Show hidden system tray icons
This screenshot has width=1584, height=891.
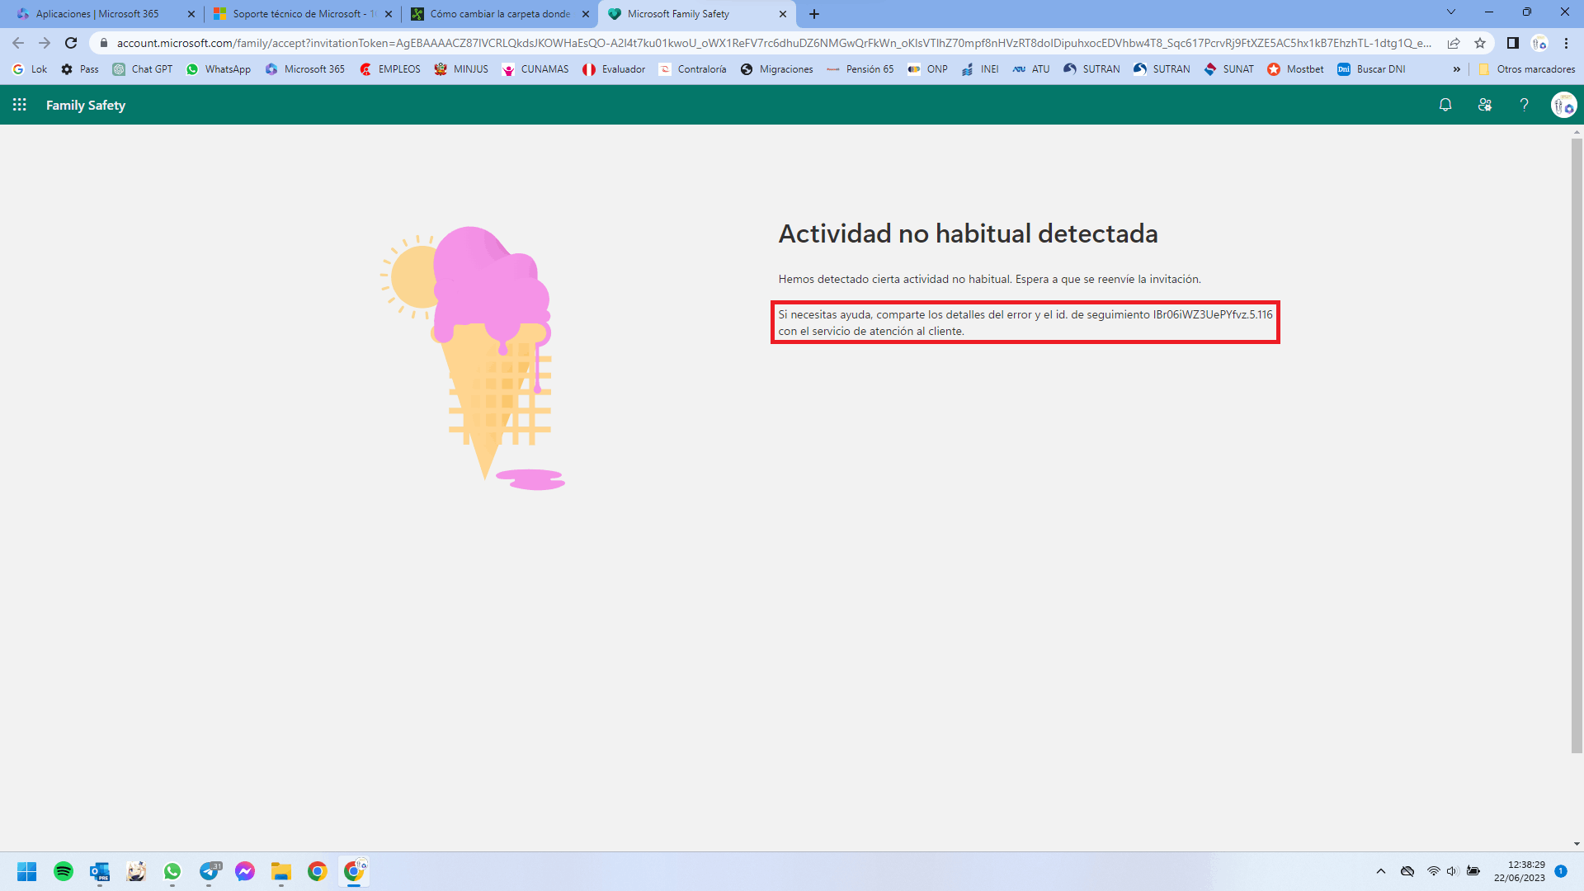pyautogui.click(x=1380, y=871)
